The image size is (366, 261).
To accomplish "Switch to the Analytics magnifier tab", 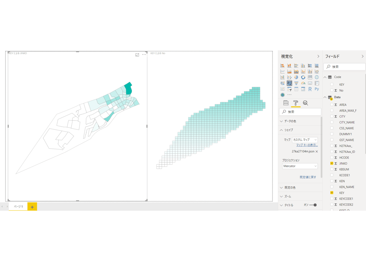I will tap(305, 103).
